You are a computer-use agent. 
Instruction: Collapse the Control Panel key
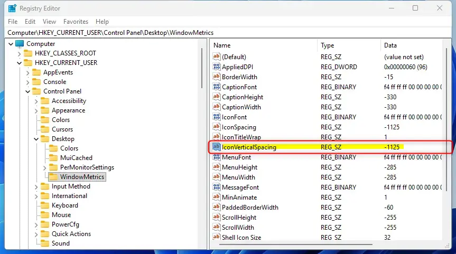click(x=27, y=91)
